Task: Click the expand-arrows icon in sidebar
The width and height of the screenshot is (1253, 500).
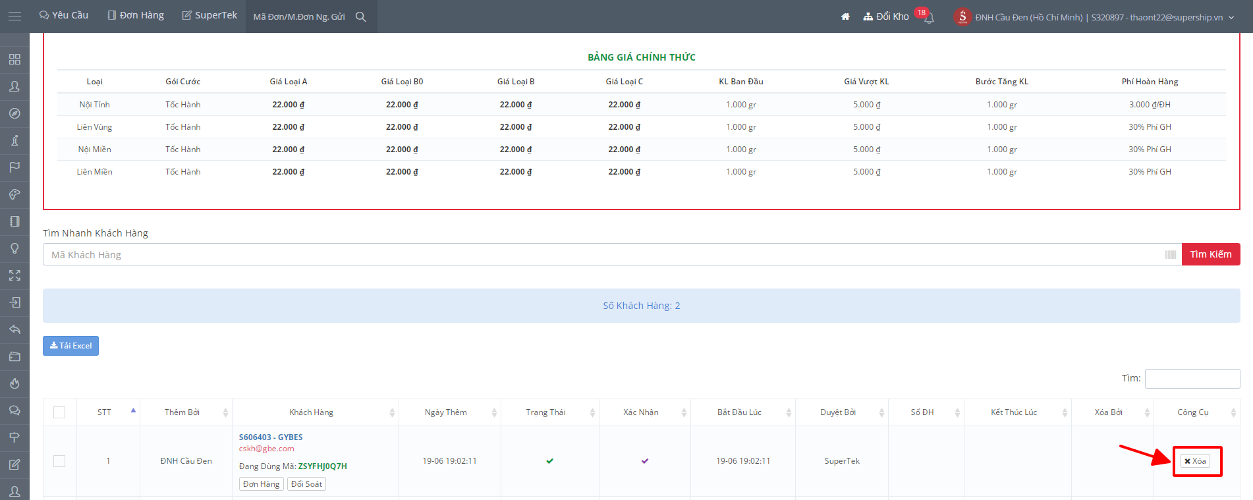Action: click(14, 275)
